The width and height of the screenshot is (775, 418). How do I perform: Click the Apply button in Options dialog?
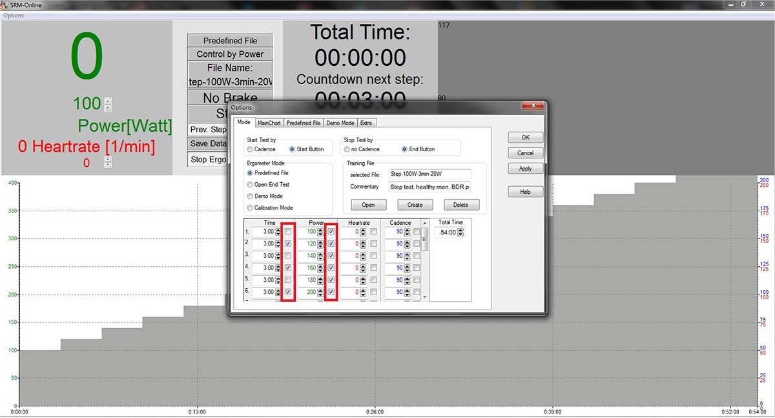525,169
